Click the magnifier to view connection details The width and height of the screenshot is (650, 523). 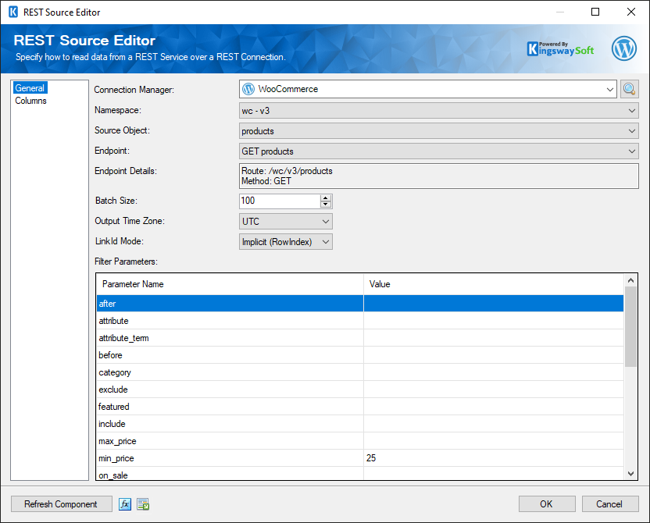(x=629, y=89)
